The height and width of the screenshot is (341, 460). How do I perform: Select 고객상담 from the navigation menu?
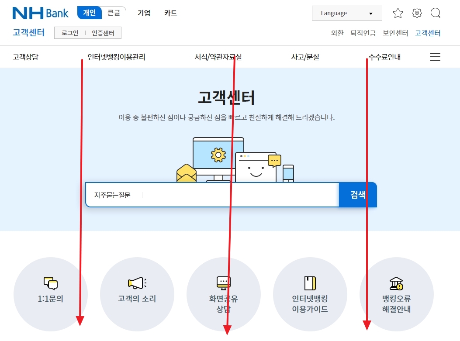pos(27,56)
